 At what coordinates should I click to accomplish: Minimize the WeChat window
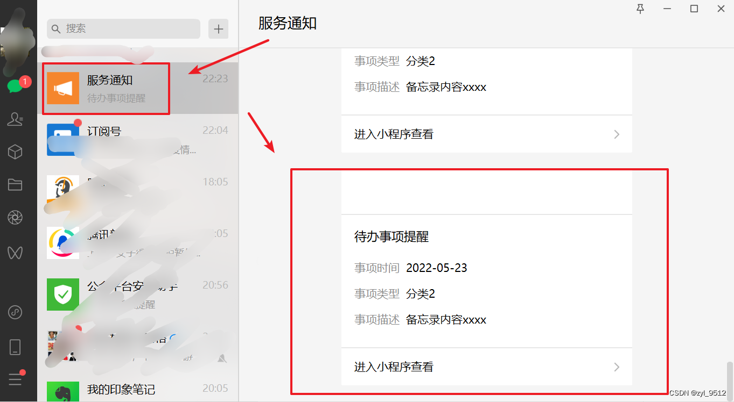click(667, 9)
